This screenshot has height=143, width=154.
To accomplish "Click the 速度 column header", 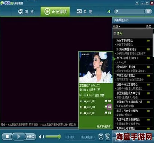I will pos(148,26).
